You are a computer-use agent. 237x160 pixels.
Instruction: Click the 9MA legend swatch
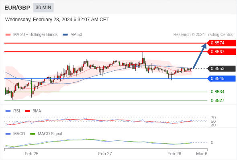click(x=27, y=111)
